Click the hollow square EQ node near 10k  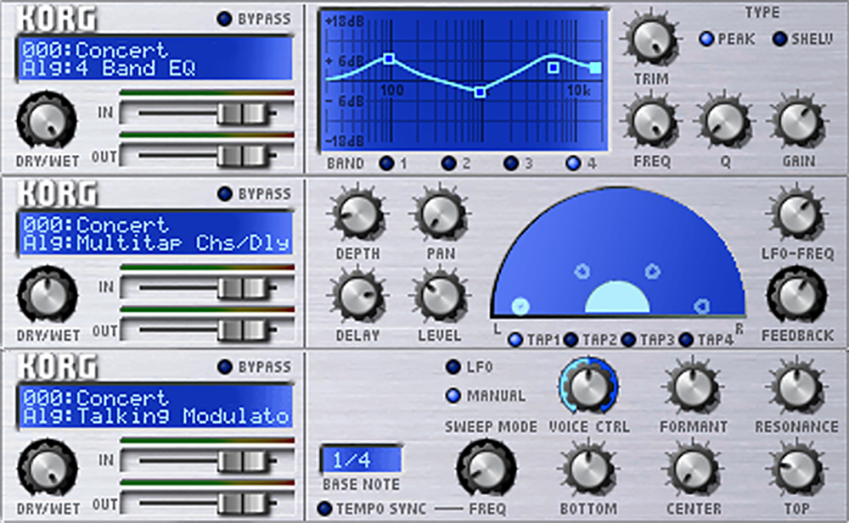point(553,68)
